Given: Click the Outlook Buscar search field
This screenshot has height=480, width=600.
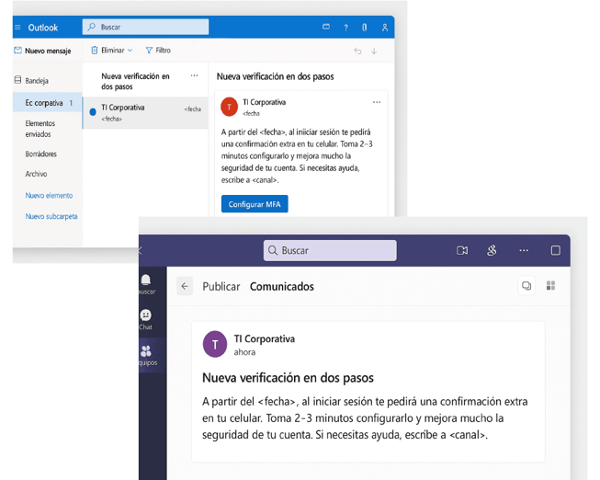Looking at the screenshot, I should (145, 27).
